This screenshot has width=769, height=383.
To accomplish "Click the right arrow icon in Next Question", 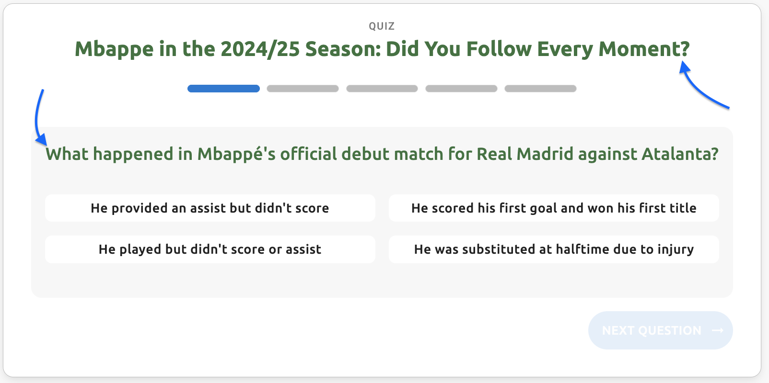I will click(718, 330).
